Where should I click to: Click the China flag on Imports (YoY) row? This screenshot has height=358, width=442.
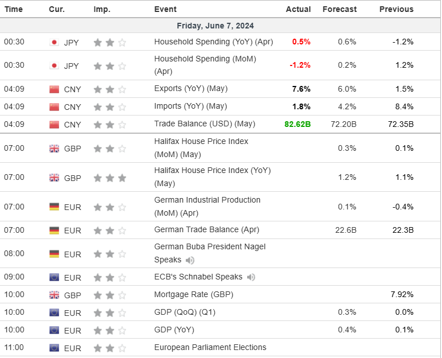point(55,107)
